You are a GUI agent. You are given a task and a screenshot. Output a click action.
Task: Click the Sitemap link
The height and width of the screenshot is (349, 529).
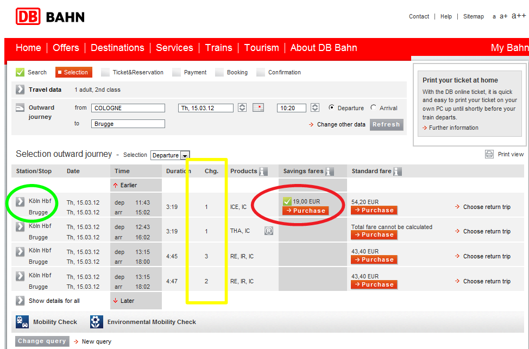click(474, 16)
